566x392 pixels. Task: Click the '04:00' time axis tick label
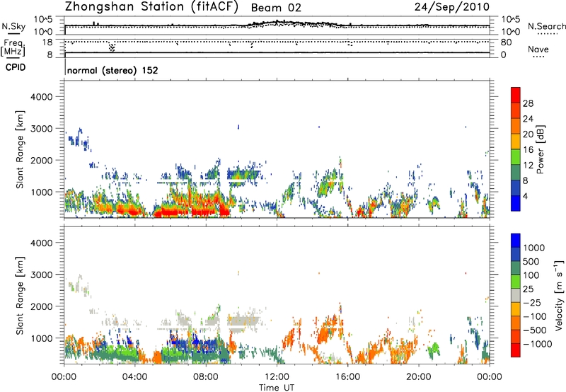[134, 377]
